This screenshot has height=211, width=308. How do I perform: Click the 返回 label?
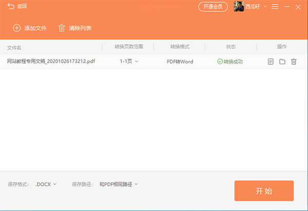pos(22,6)
